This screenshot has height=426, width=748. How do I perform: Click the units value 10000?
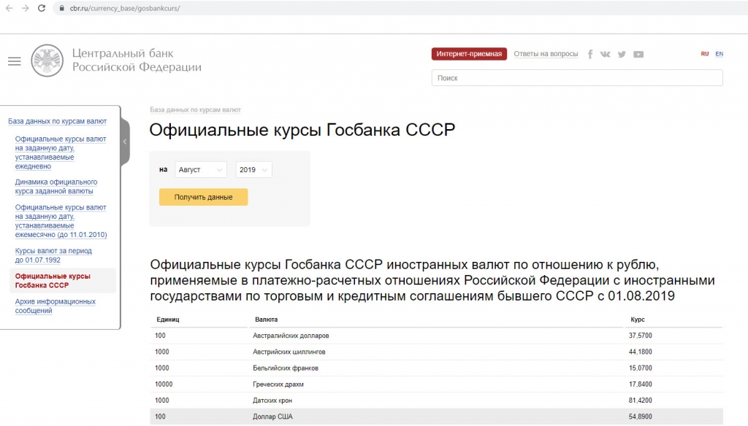point(164,384)
